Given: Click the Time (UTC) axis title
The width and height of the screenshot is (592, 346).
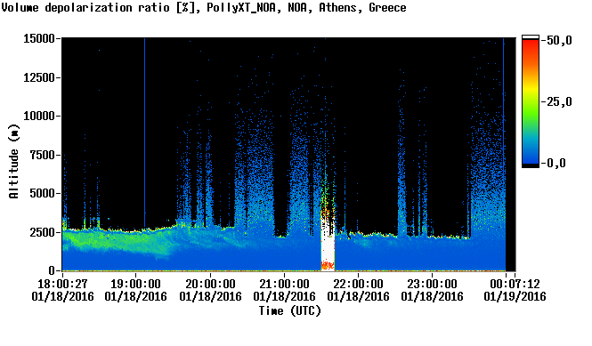Looking at the screenshot, I should 289,311.
